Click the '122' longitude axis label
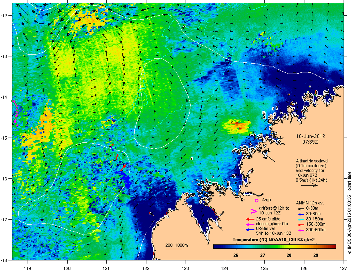Image resolution: width=352 pixels, height=272 pixels. 146,268
